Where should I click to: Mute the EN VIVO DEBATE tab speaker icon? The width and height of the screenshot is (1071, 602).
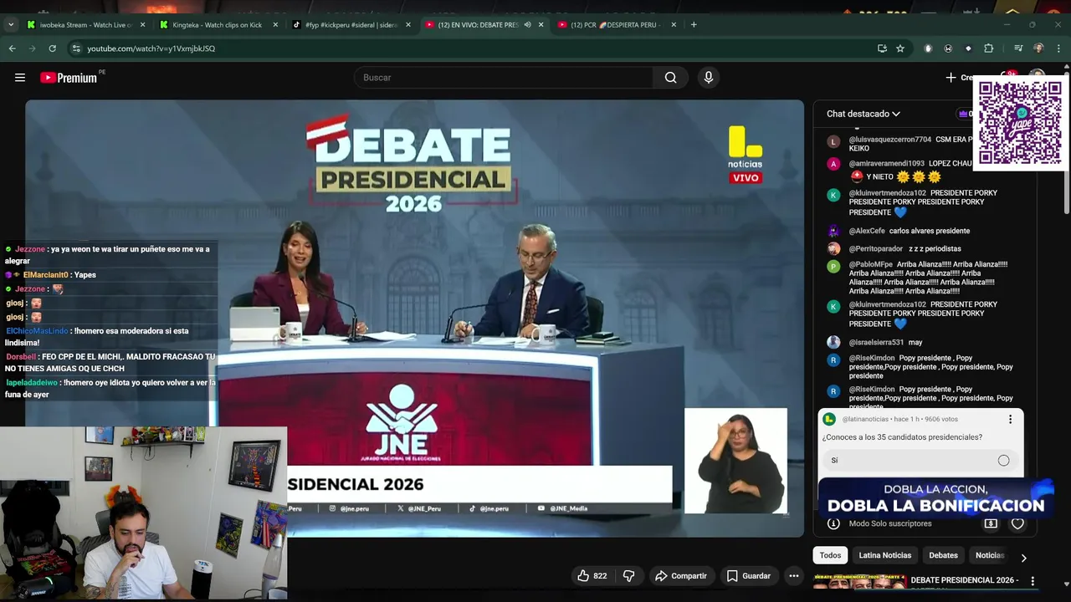click(527, 24)
